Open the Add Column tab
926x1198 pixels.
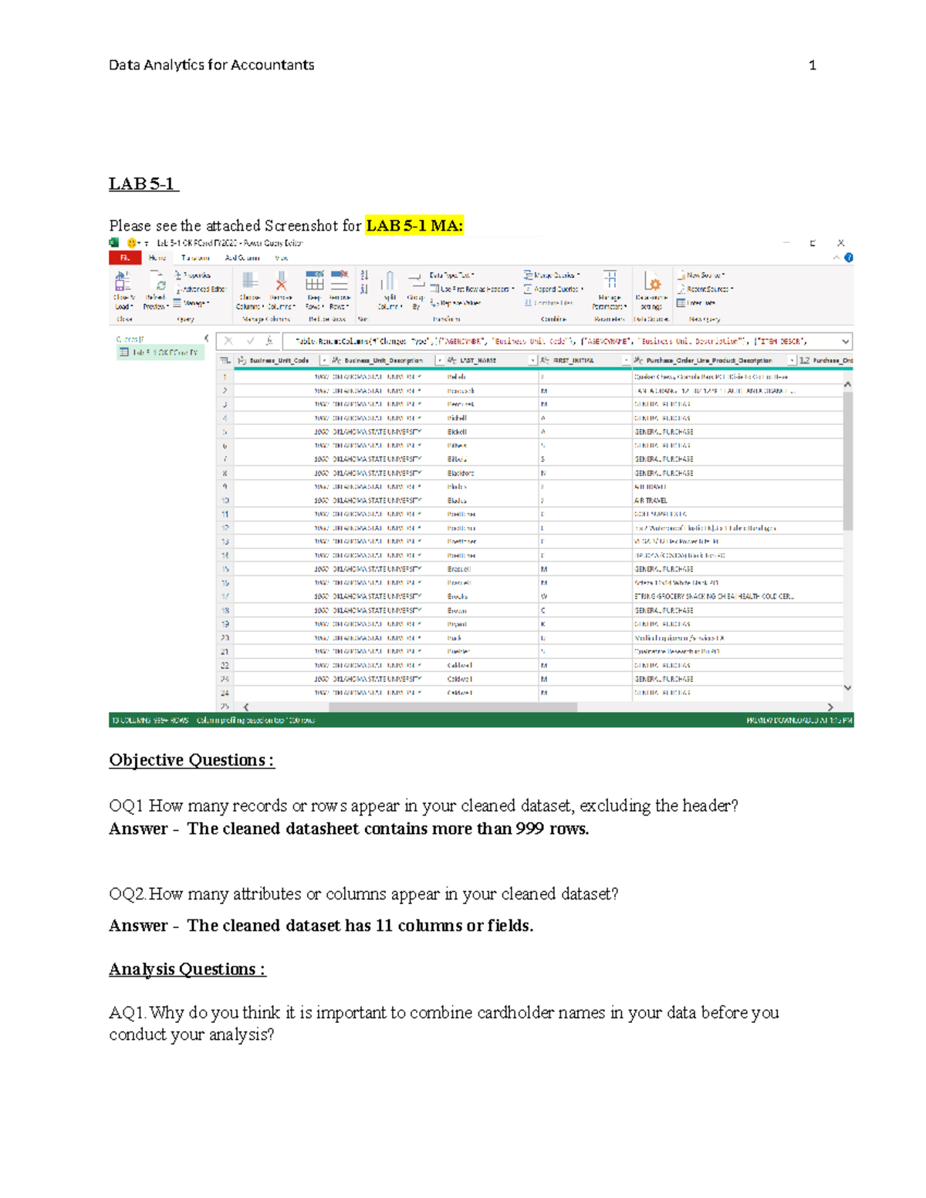[x=242, y=259]
